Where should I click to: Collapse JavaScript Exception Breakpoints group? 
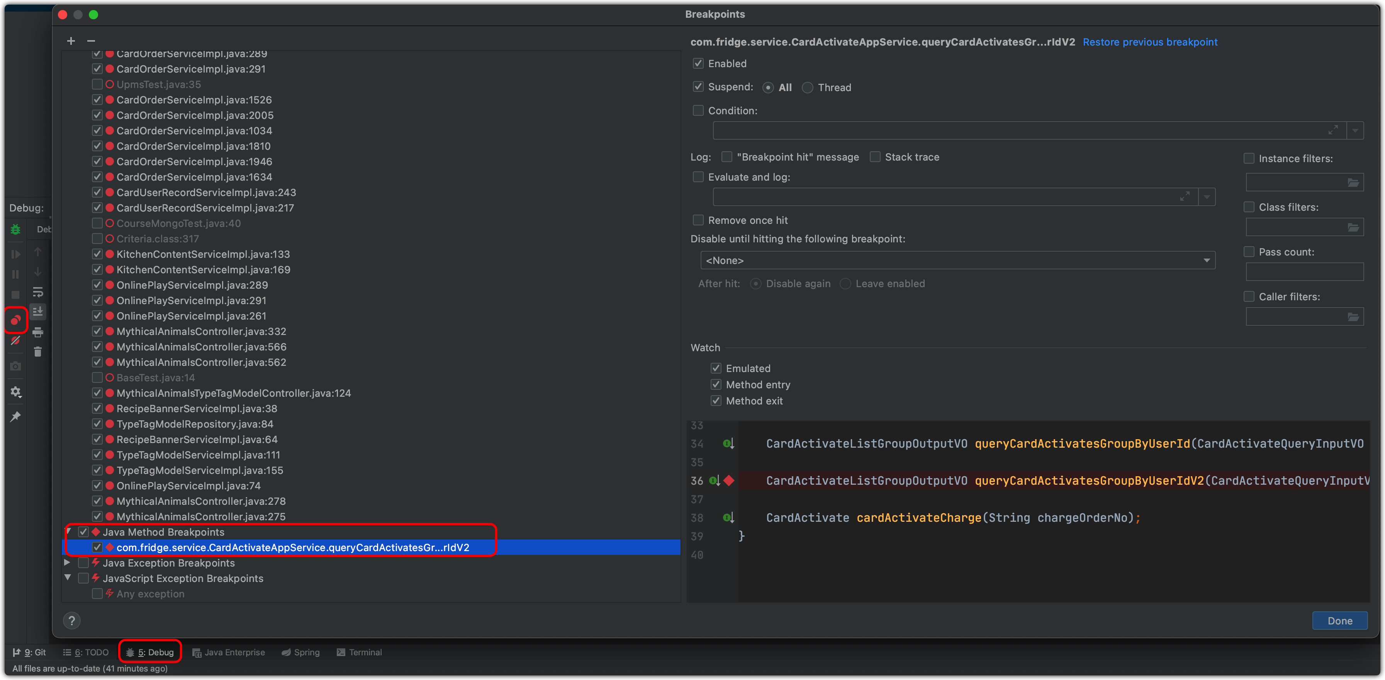click(67, 578)
